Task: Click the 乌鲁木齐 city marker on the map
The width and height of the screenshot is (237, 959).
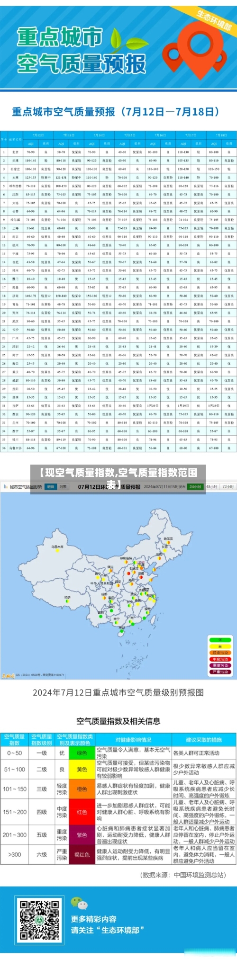Action: 57,549
